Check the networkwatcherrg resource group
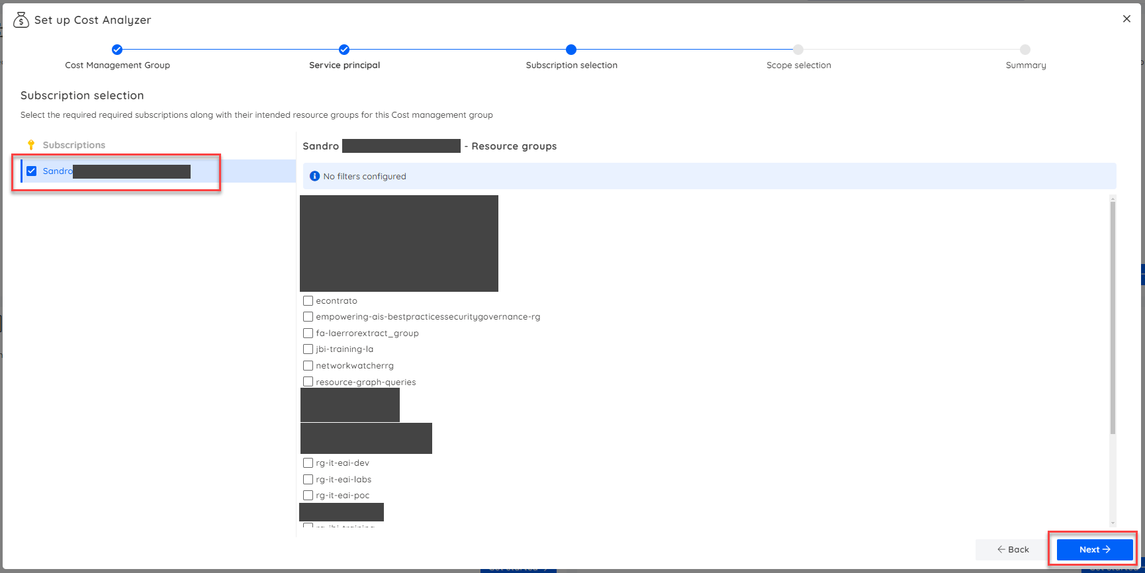The width and height of the screenshot is (1145, 573). coord(308,366)
